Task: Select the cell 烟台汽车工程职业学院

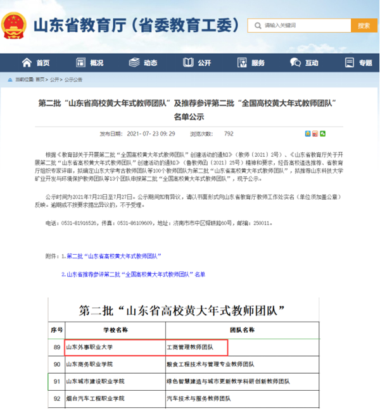Action: point(115,399)
